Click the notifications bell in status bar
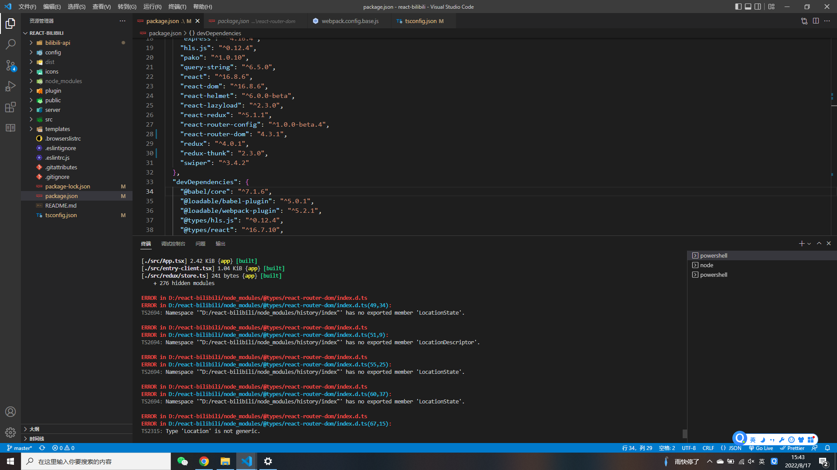Screen dimensions: 837x470 pos(827,448)
